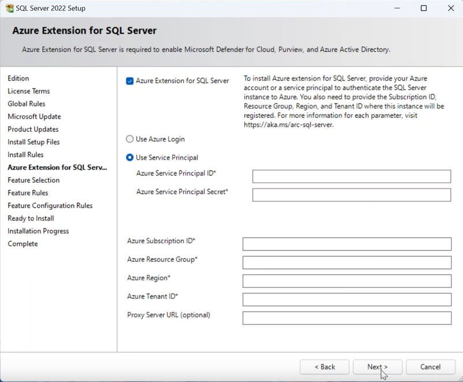Click into the Azure Resource Group field
Image resolution: width=463 pixels, height=382 pixels.
[347, 262]
